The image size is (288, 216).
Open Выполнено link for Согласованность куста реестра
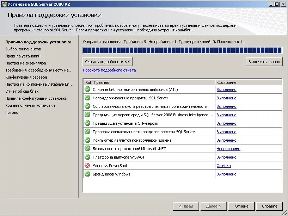[x=226, y=106]
